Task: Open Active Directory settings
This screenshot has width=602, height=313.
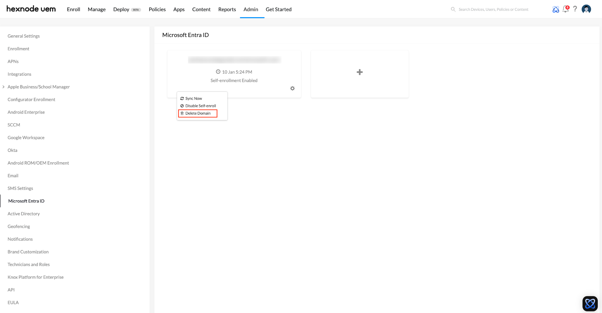Action: point(23,214)
